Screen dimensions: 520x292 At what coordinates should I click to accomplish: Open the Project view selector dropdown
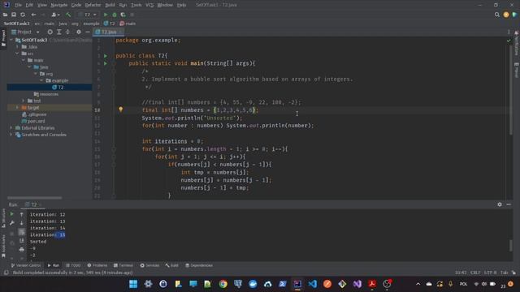click(x=25, y=32)
